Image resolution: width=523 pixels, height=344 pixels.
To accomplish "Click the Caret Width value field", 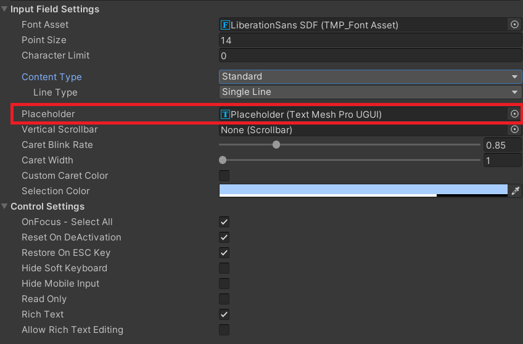I will click(x=502, y=160).
